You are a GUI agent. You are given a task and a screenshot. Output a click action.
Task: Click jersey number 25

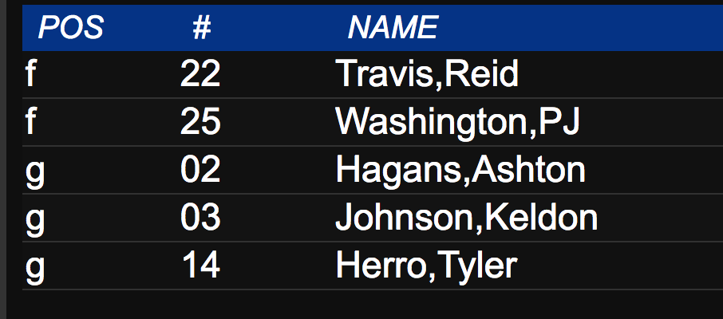[200, 122]
